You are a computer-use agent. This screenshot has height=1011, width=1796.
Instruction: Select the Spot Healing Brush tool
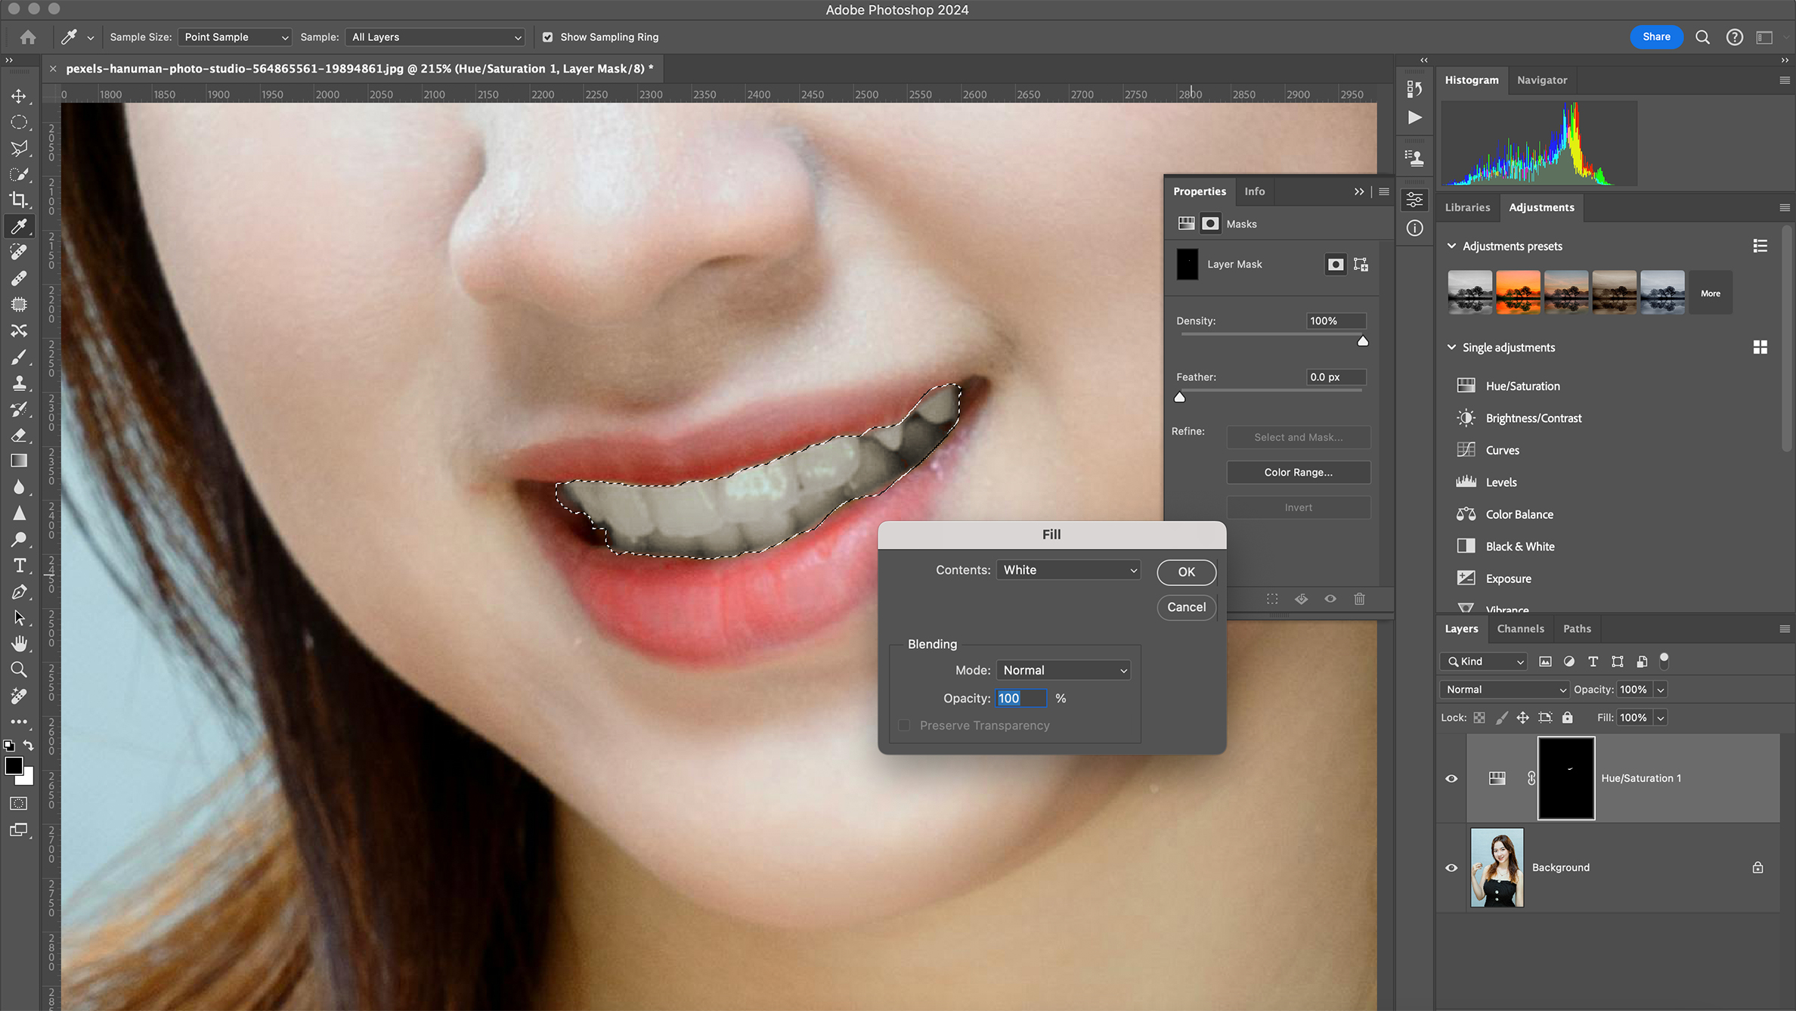pyautogui.click(x=19, y=252)
